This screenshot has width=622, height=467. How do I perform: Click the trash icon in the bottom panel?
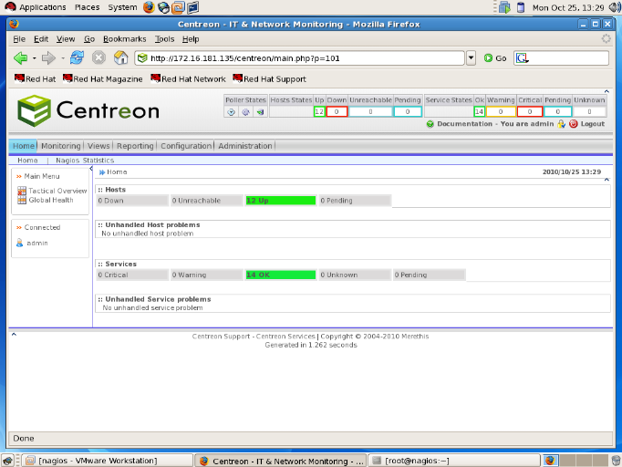point(616,461)
